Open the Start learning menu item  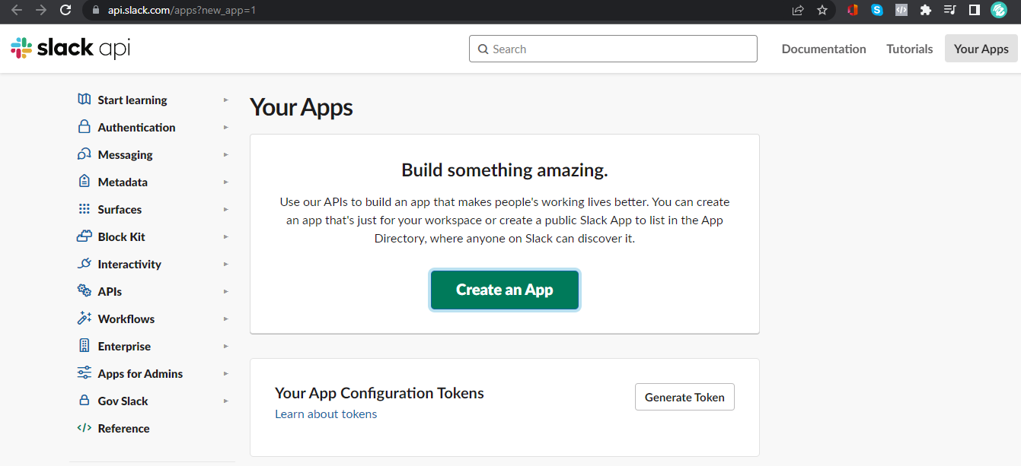point(132,100)
